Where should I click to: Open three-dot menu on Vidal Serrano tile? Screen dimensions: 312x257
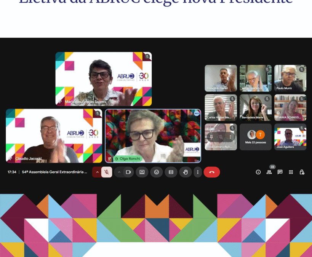[230, 137]
